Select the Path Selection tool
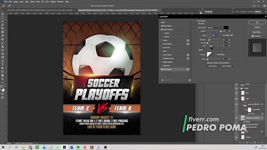The width and height of the screenshot is (267, 150). (x=3, y=68)
